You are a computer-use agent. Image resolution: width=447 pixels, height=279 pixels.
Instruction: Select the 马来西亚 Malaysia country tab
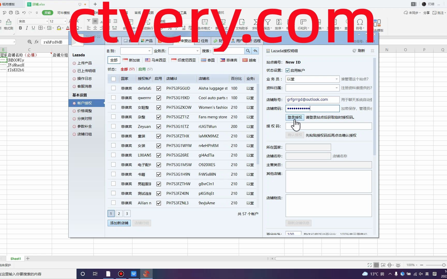(155, 60)
